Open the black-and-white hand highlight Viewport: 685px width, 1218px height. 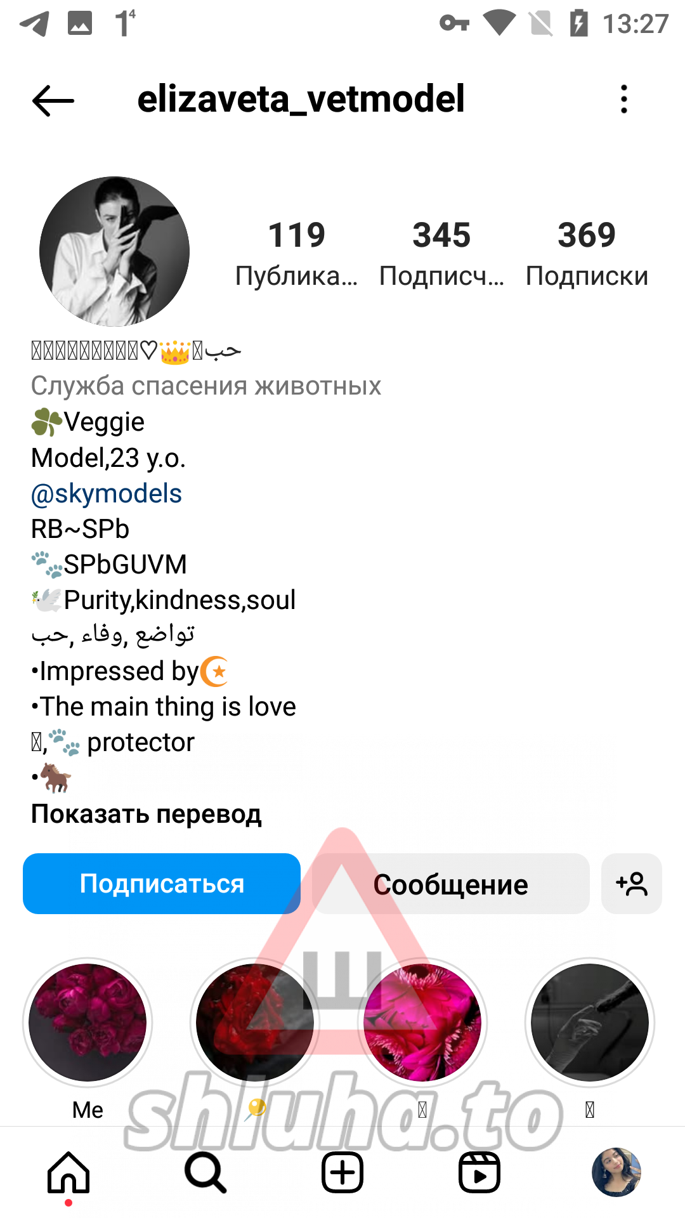point(590,1023)
